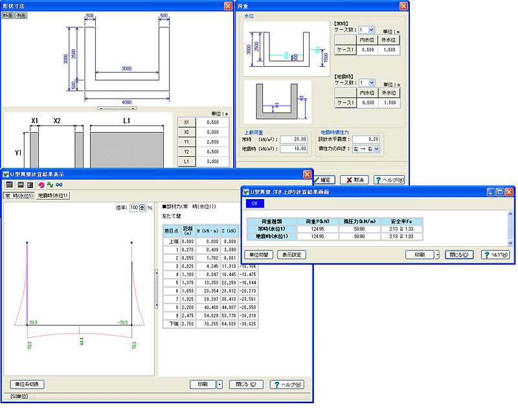518x411 pixels.
Task: Click the 表示設定 button
Action: [x=292, y=255]
